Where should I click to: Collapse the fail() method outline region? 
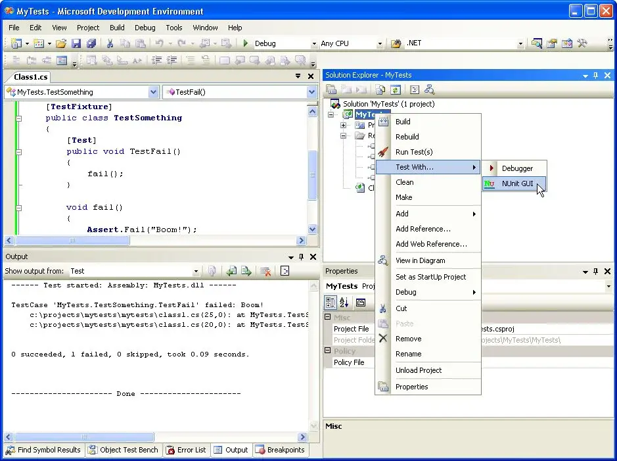(19, 207)
